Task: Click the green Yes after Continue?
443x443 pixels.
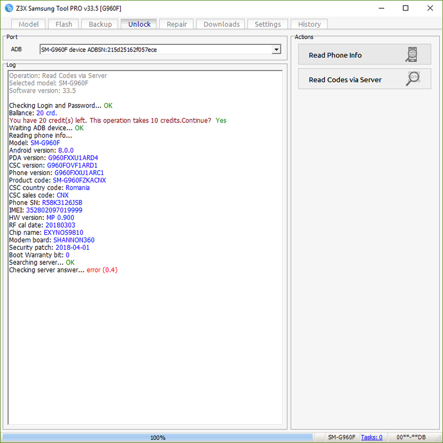Action: 221,121
